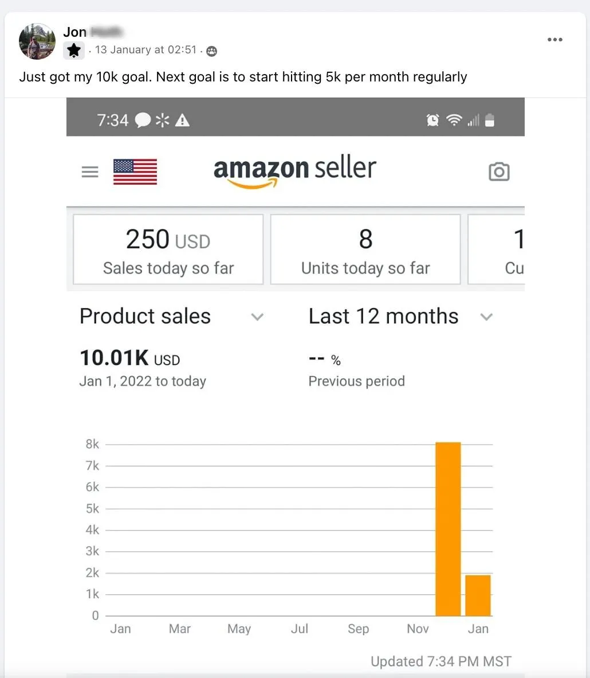Click the tall orange December sales bar
590x678 pixels.
click(448, 529)
